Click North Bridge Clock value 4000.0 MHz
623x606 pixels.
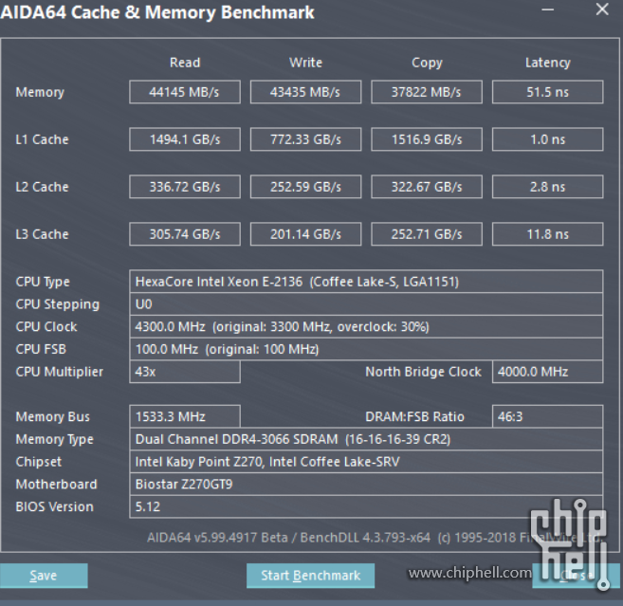click(x=547, y=372)
